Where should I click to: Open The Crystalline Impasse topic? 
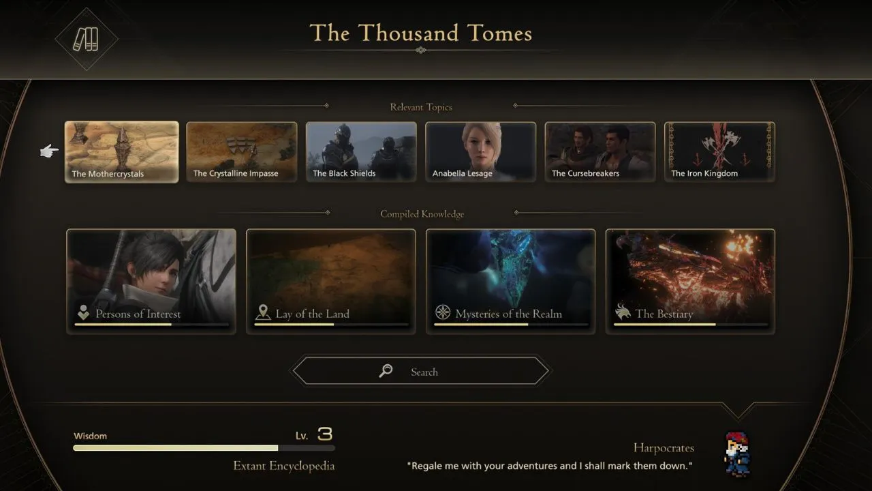tap(242, 152)
